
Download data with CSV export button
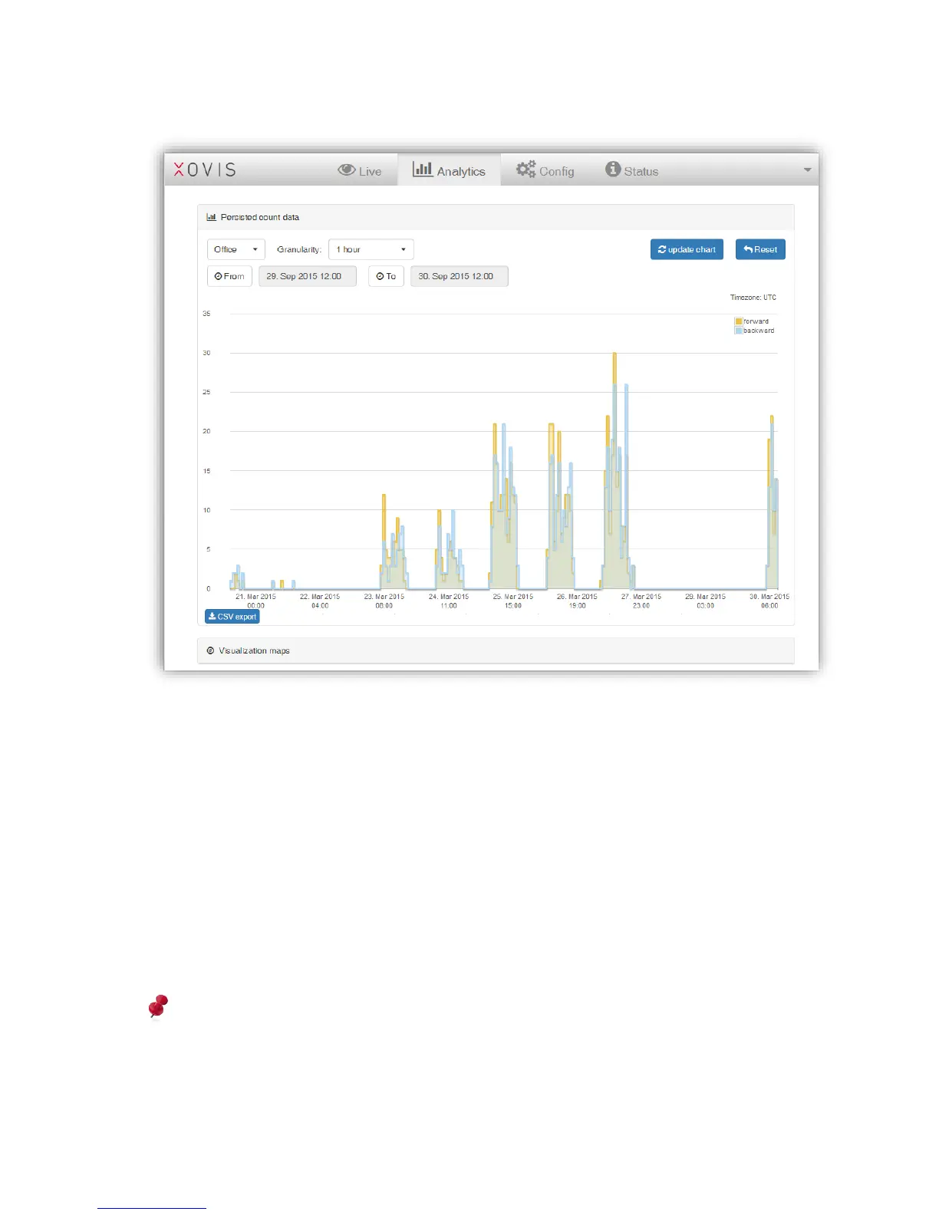click(x=232, y=617)
